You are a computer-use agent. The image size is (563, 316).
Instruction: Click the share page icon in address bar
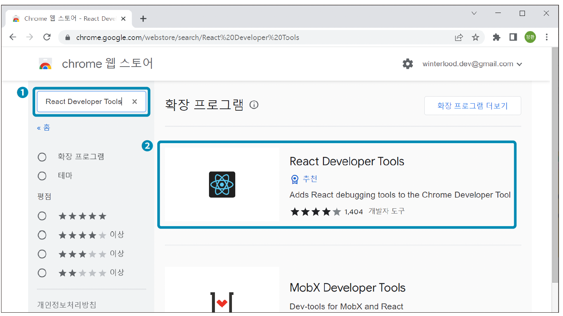pos(459,37)
